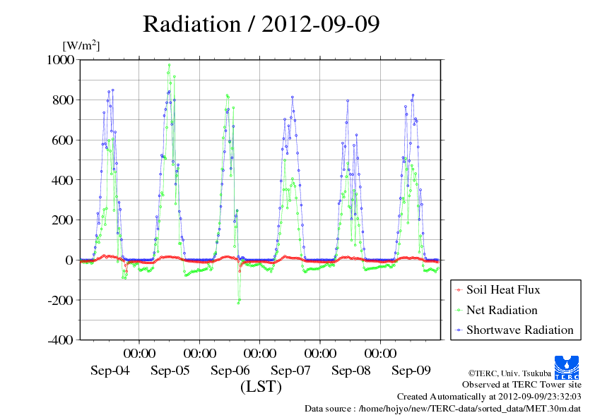
Task: Click 'Observed at TERC Tower site' text
Action: coord(522,385)
